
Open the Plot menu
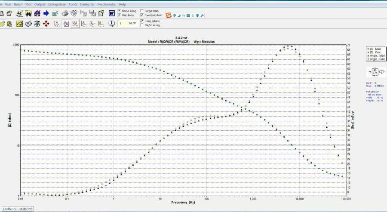[x=28, y=4]
